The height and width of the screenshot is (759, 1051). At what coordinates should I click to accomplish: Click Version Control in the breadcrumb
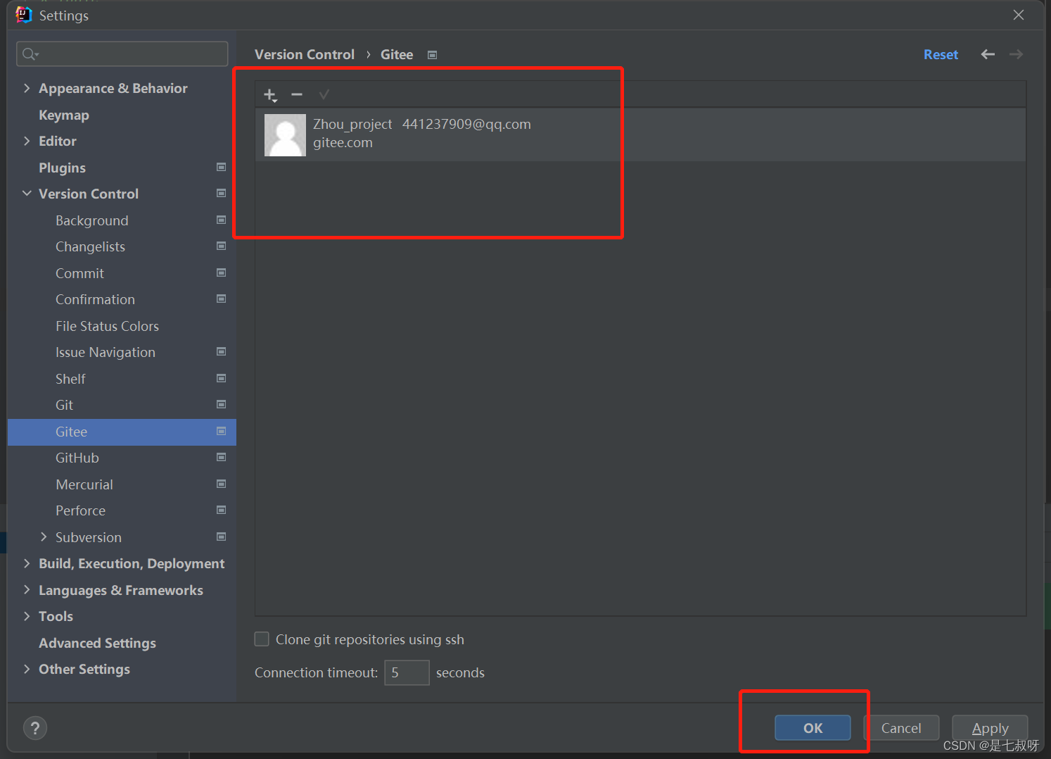pos(305,54)
